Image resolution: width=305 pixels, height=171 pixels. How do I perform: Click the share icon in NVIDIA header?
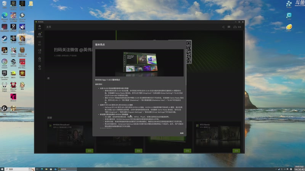pos(223,27)
